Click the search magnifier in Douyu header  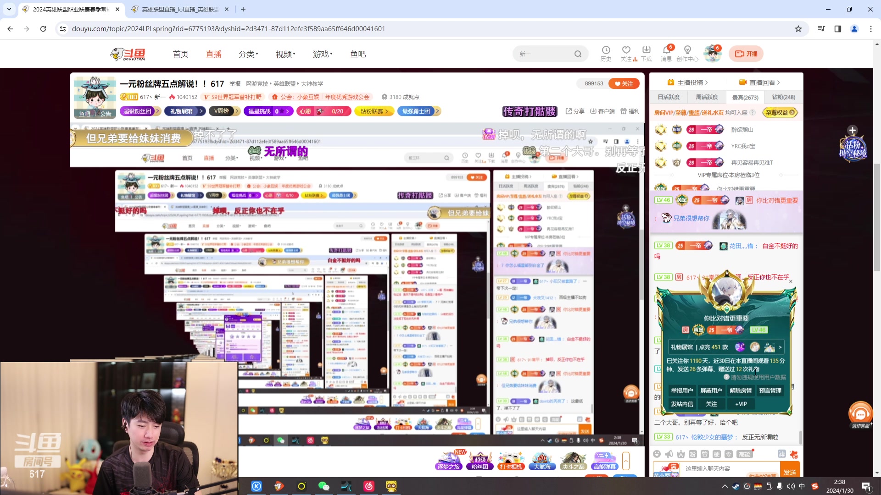[x=578, y=54]
